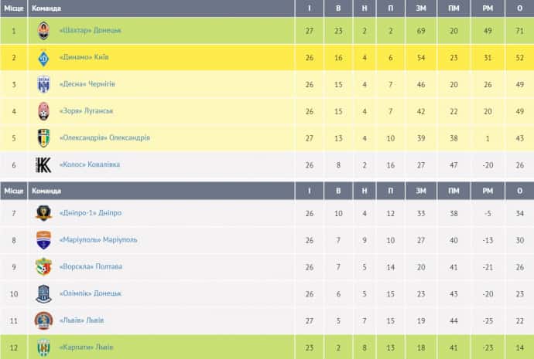Click the Olimpik Donetsk logo
The image size is (534, 359).
[x=44, y=293]
